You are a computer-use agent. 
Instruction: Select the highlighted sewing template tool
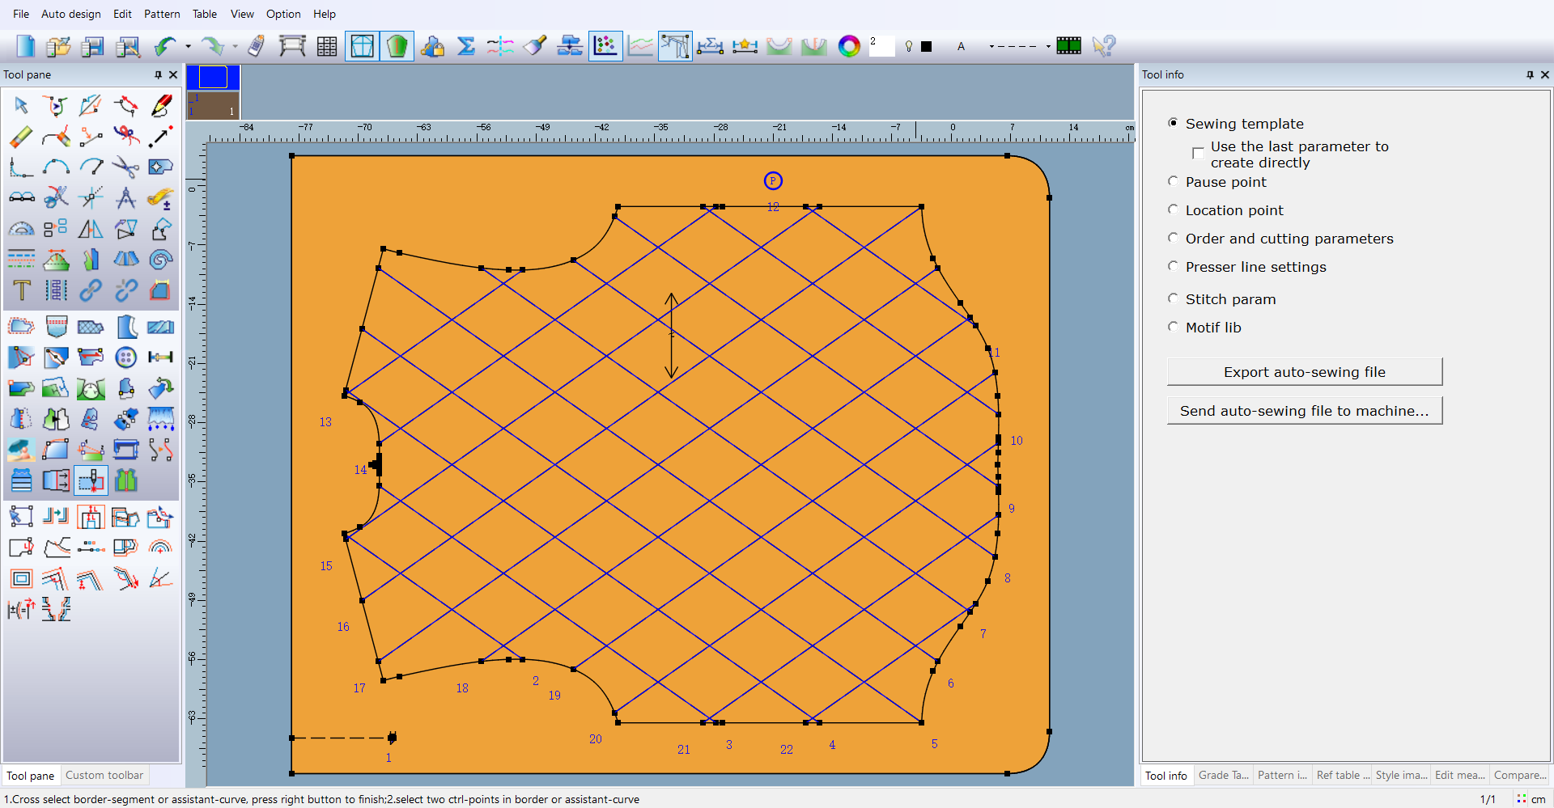[x=91, y=480]
